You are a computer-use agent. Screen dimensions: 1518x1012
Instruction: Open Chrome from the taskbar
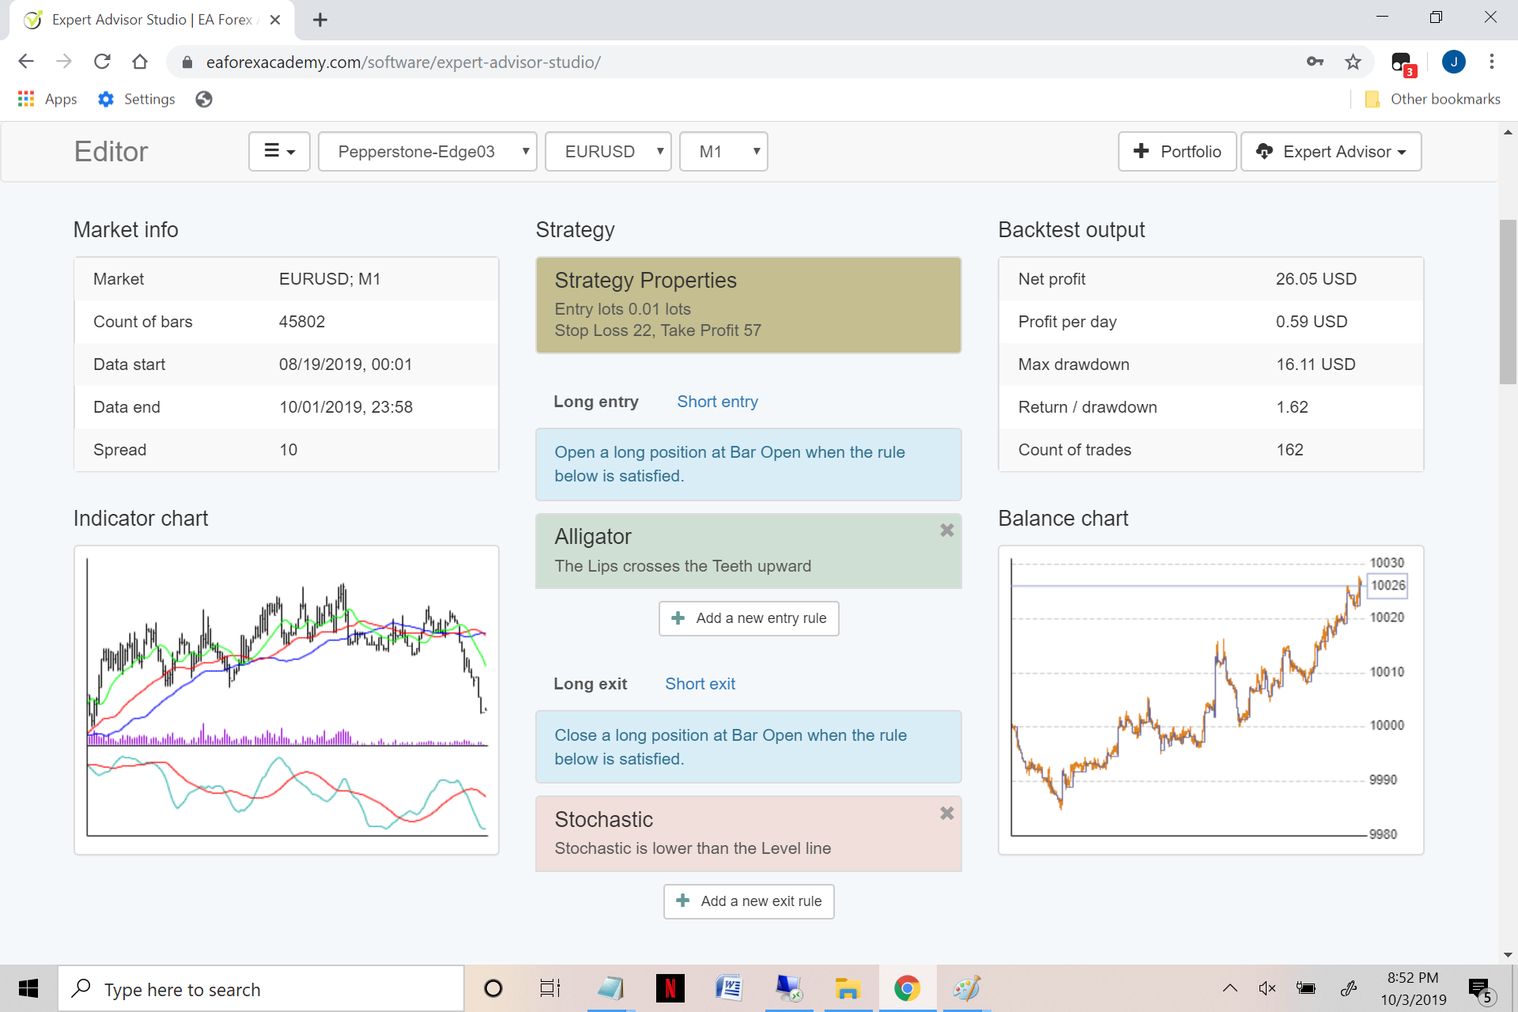pos(907,988)
